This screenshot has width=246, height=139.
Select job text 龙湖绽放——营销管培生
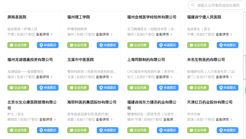click(x=26, y=72)
